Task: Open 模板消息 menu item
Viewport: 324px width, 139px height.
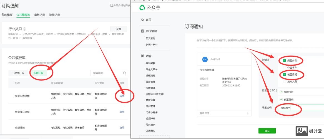Action: (x=150, y=76)
